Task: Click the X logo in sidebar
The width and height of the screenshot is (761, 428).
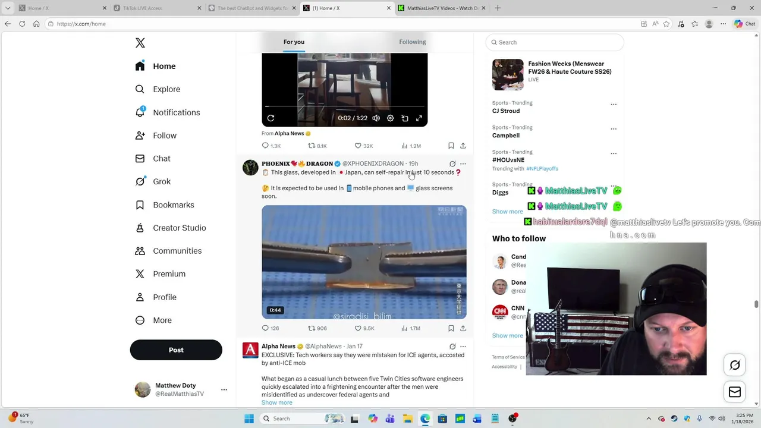Action: 140,43
